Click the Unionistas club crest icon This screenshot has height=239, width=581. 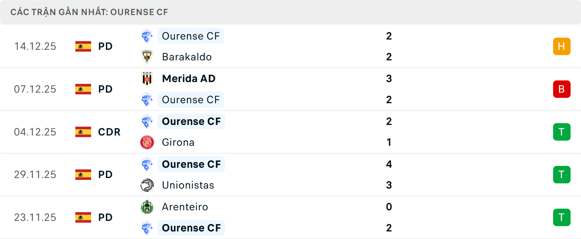(x=147, y=185)
